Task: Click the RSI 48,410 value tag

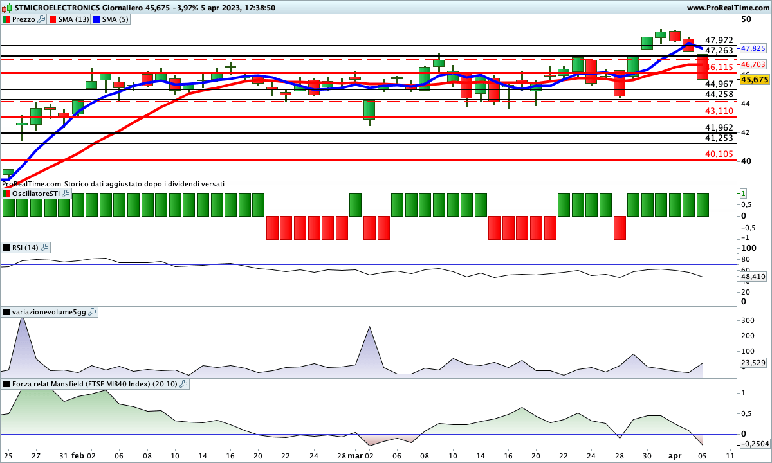Action: [x=753, y=277]
